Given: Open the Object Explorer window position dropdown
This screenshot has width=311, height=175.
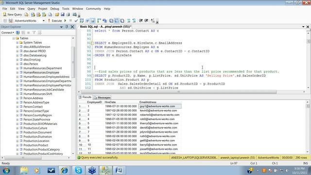Looking at the screenshot, I should pyautogui.click(x=61, y=27).
